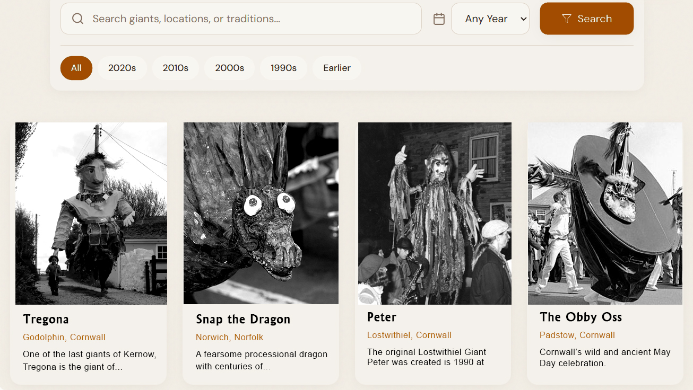Choose the 2000s decade filter
Viewport: 693px width, 390px height.
229,68
